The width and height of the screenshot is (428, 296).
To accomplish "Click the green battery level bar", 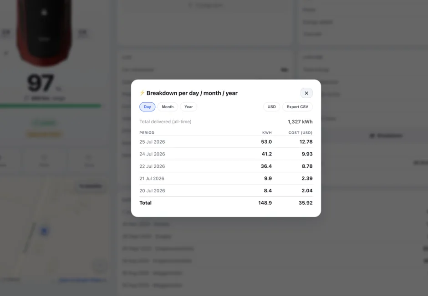I will [51, 106].
